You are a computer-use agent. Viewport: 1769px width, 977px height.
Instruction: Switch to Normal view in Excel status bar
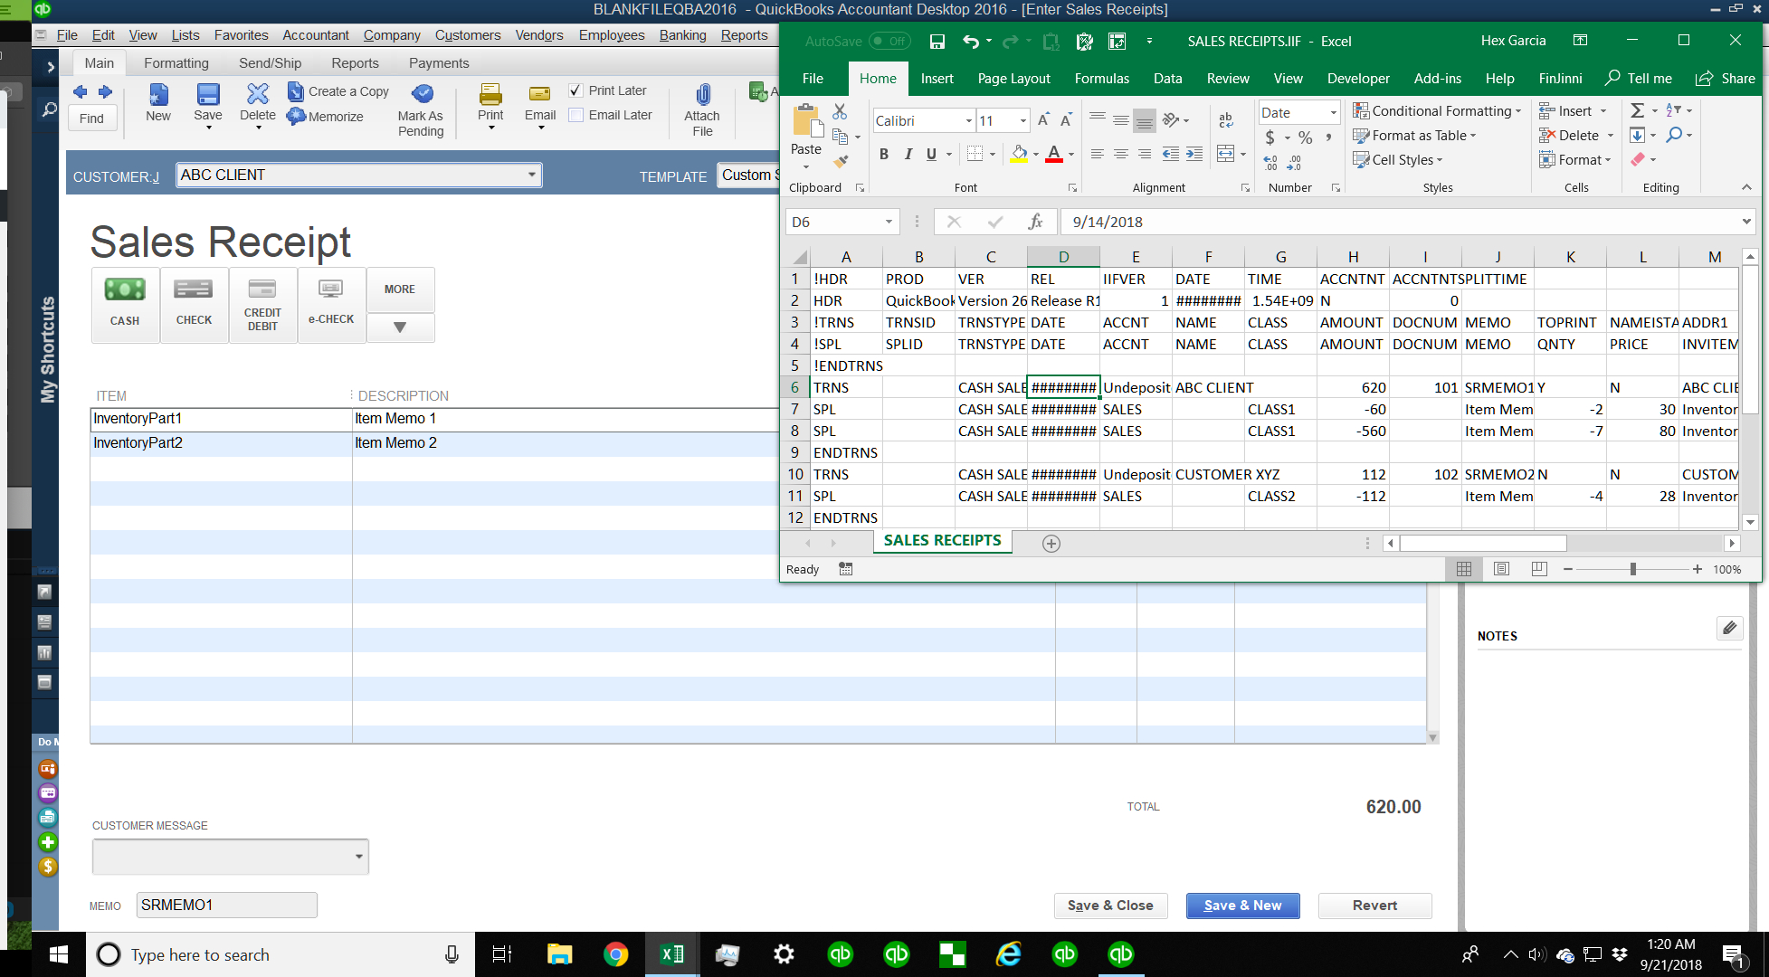click(1463, 569)
